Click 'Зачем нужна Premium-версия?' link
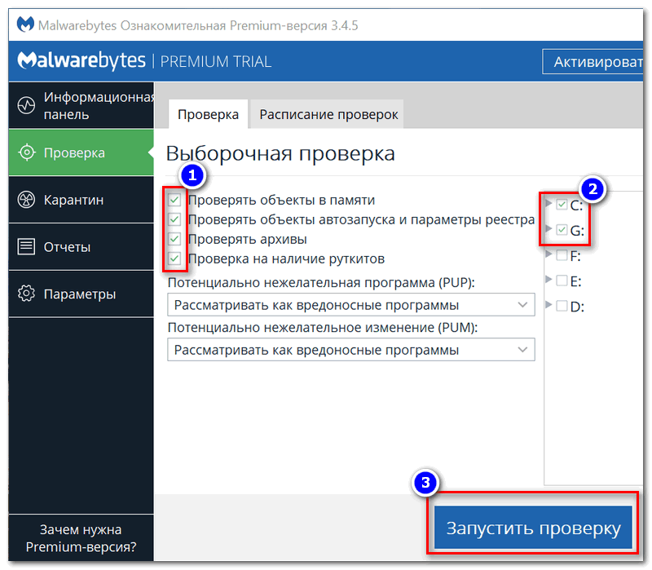The image size is (652, 570). point(81,538)
